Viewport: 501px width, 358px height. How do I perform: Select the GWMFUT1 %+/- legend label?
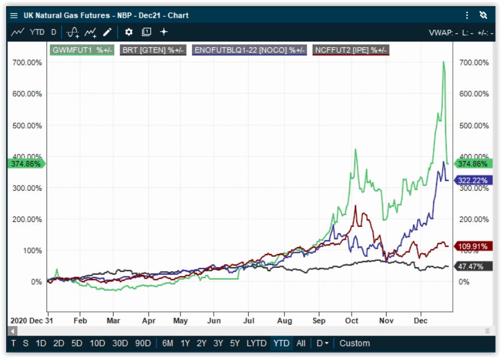pos(82,50)
